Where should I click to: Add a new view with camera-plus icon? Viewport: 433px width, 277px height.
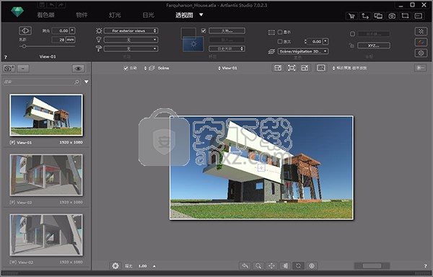[9, 69]
